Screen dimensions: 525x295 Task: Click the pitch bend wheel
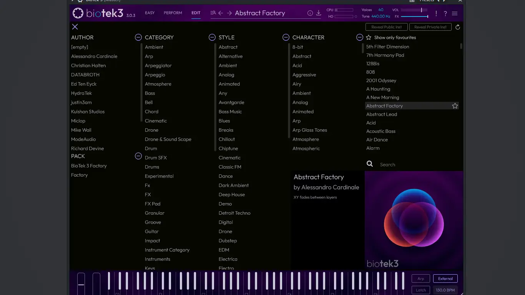coord(81,283)
